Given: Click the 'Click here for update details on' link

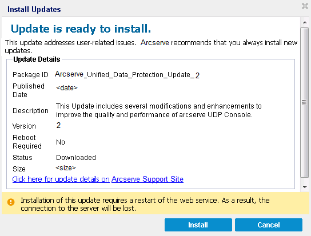Looking at the screenshot, I should tap(61, 179).
